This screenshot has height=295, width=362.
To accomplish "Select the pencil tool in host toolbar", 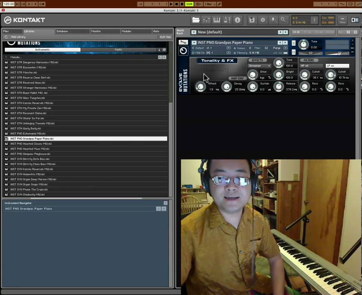I will tap(219, 4).
